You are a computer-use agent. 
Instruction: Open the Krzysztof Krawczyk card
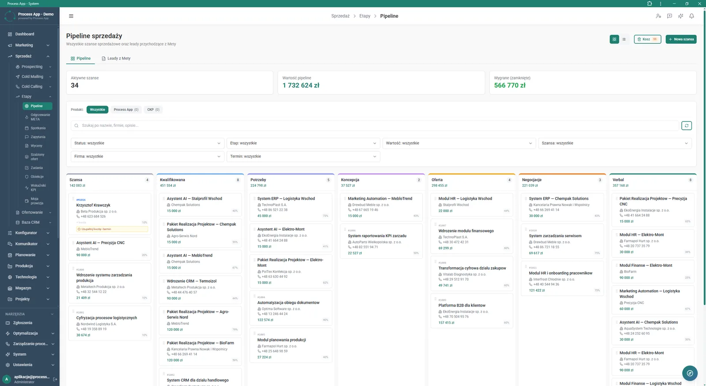click(110, 214)
